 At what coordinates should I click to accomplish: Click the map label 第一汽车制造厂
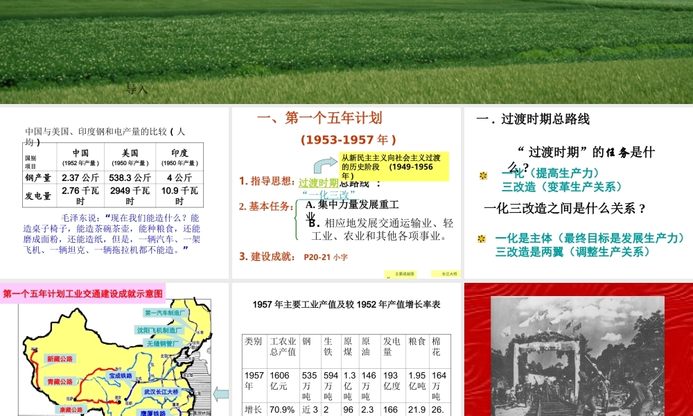point(166,313)
